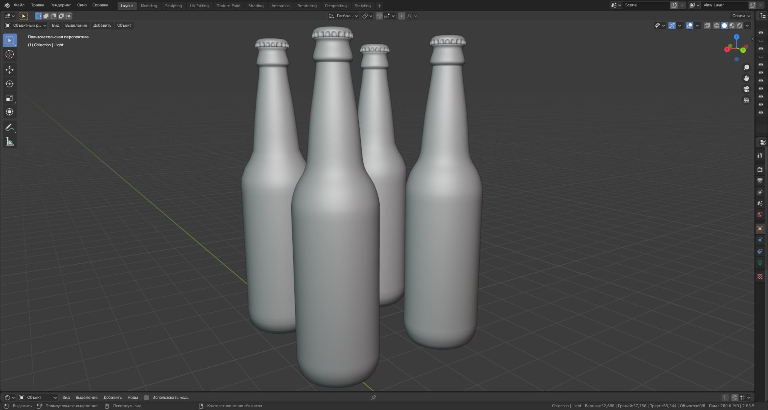Viewport: 768px width, 410px height.
Task: Switch to the UV Editing workspace tab
Action: point(199,6)
